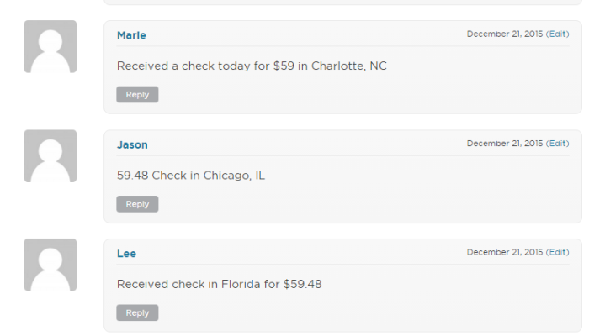Viewport: 589px width, 336px height.
Task: Open Marie's author name link
Action: [131, 35]
